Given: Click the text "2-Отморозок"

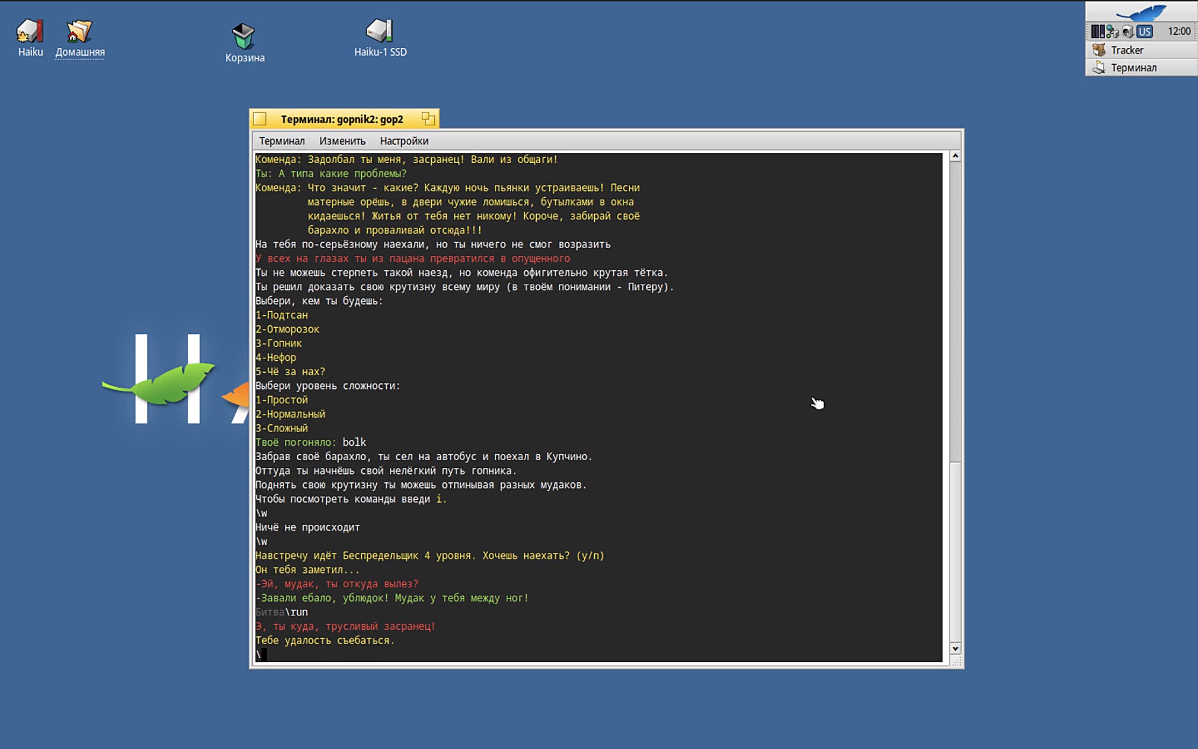Looking at the screenshot, I should tap(288, 329).
